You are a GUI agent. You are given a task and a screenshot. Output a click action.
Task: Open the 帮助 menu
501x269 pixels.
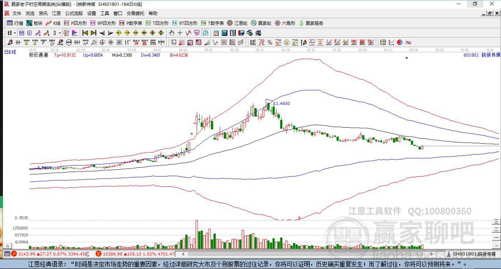tap(153, 13)
